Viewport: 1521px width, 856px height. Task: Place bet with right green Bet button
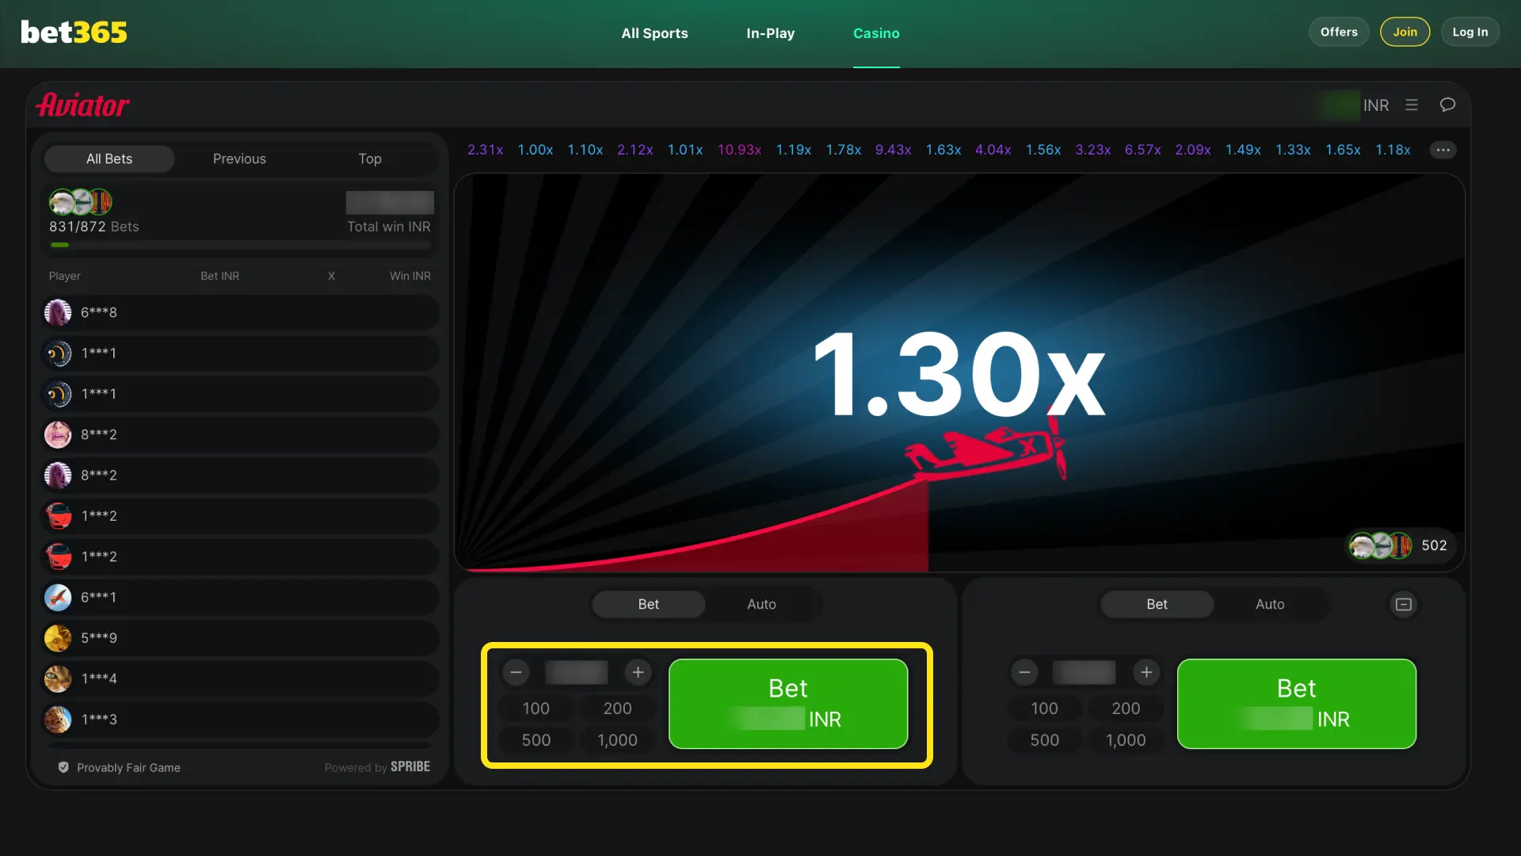tap(1297, 704)
